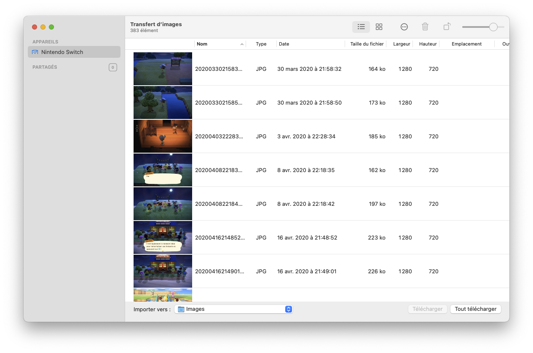Minimize the window with yellow button
The height and width of the screenshot is (353, 533).
[43, 27]
